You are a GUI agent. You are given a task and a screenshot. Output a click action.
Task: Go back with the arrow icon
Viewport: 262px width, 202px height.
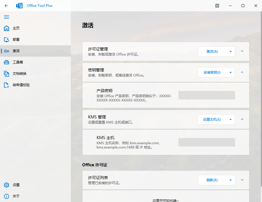click(6, 6)
